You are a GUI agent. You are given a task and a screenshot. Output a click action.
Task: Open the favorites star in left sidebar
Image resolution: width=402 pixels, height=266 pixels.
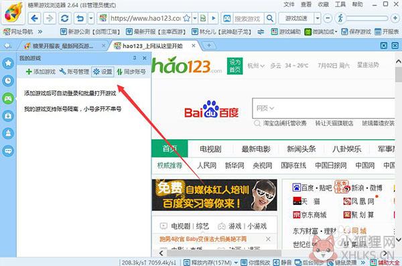[x=8, y=63]
